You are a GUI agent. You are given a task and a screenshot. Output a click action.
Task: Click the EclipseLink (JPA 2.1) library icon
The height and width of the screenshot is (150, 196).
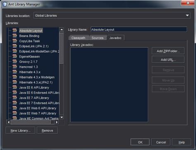[14, 46]
